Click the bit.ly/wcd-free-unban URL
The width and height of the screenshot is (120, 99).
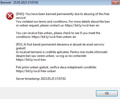click(36, 71)
